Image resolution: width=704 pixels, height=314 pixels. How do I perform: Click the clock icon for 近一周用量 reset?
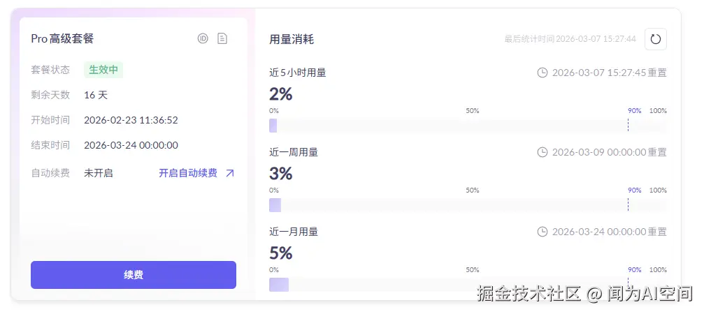click(542, 152)
